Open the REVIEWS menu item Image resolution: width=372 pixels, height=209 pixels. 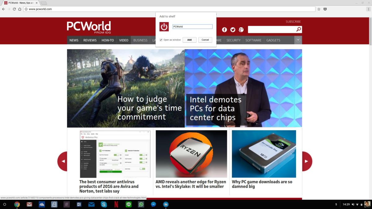coord(90,40)
